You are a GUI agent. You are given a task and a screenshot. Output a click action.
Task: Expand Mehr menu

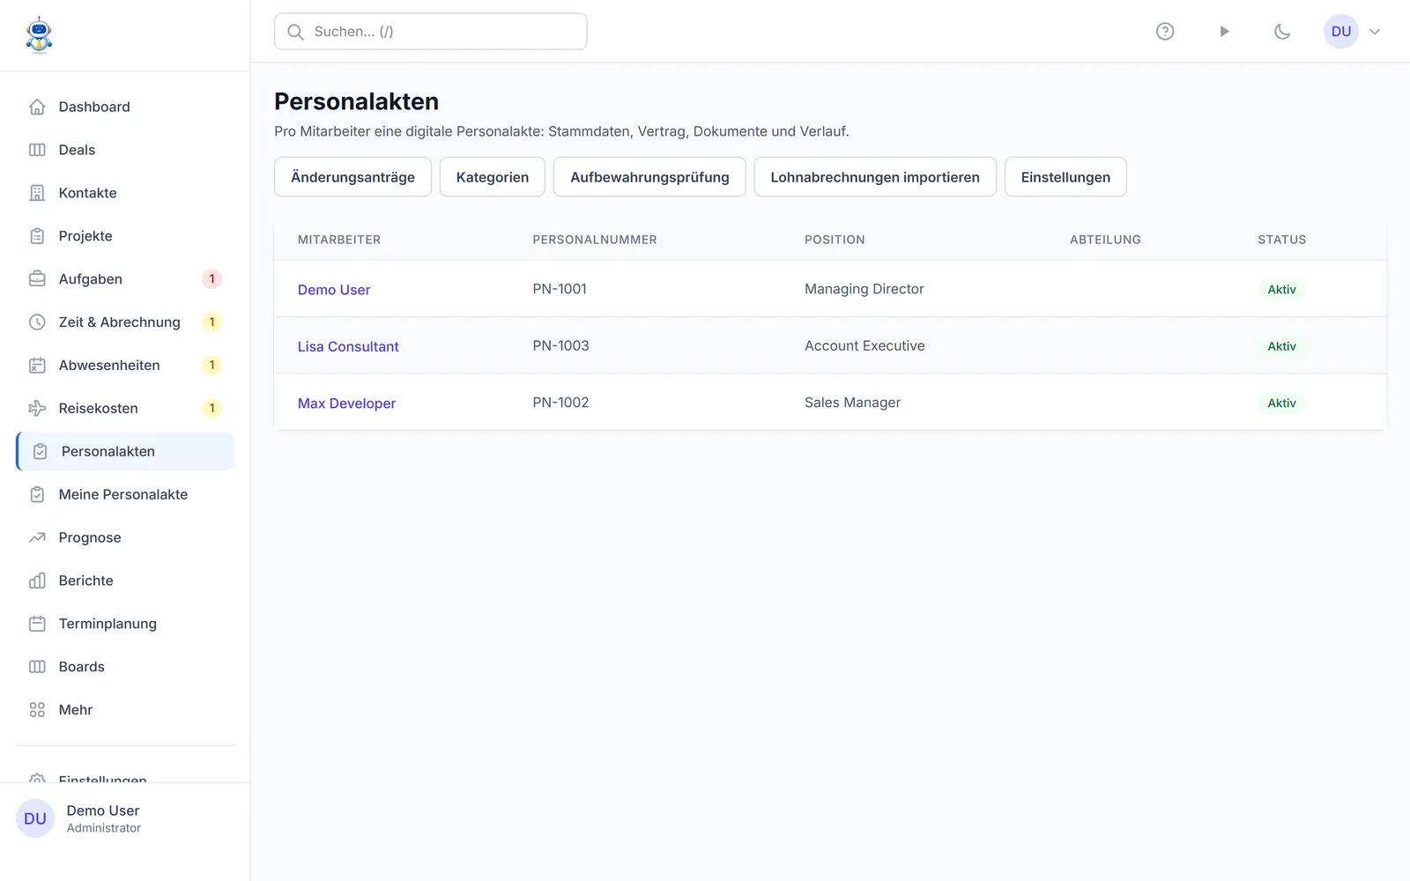(125, 710)
